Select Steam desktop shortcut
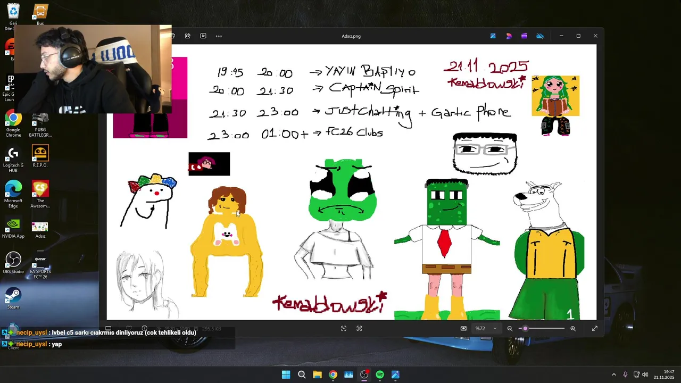The width and height of the screenshot is (681, 383). click(x=13, y=298)
